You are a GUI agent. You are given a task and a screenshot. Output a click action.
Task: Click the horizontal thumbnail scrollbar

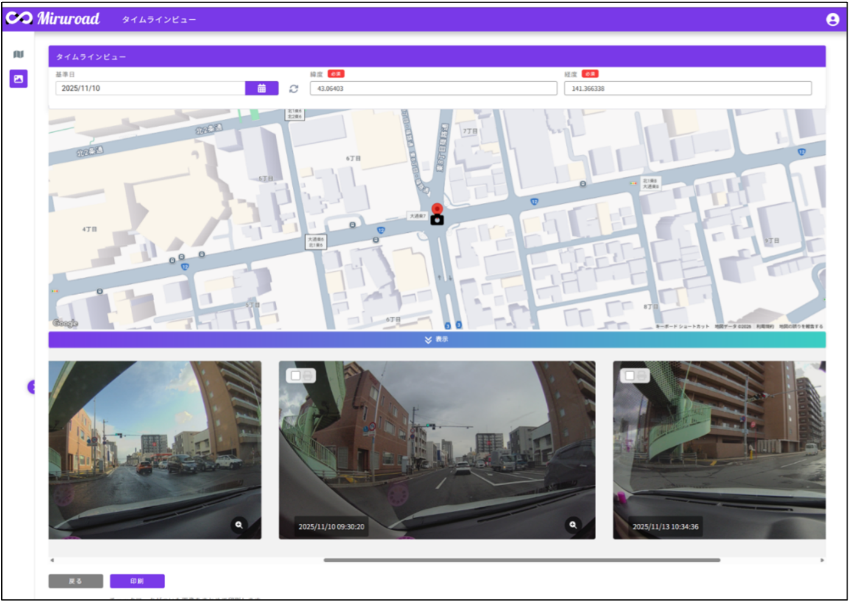pyautogui.click(x=521, y=560)
